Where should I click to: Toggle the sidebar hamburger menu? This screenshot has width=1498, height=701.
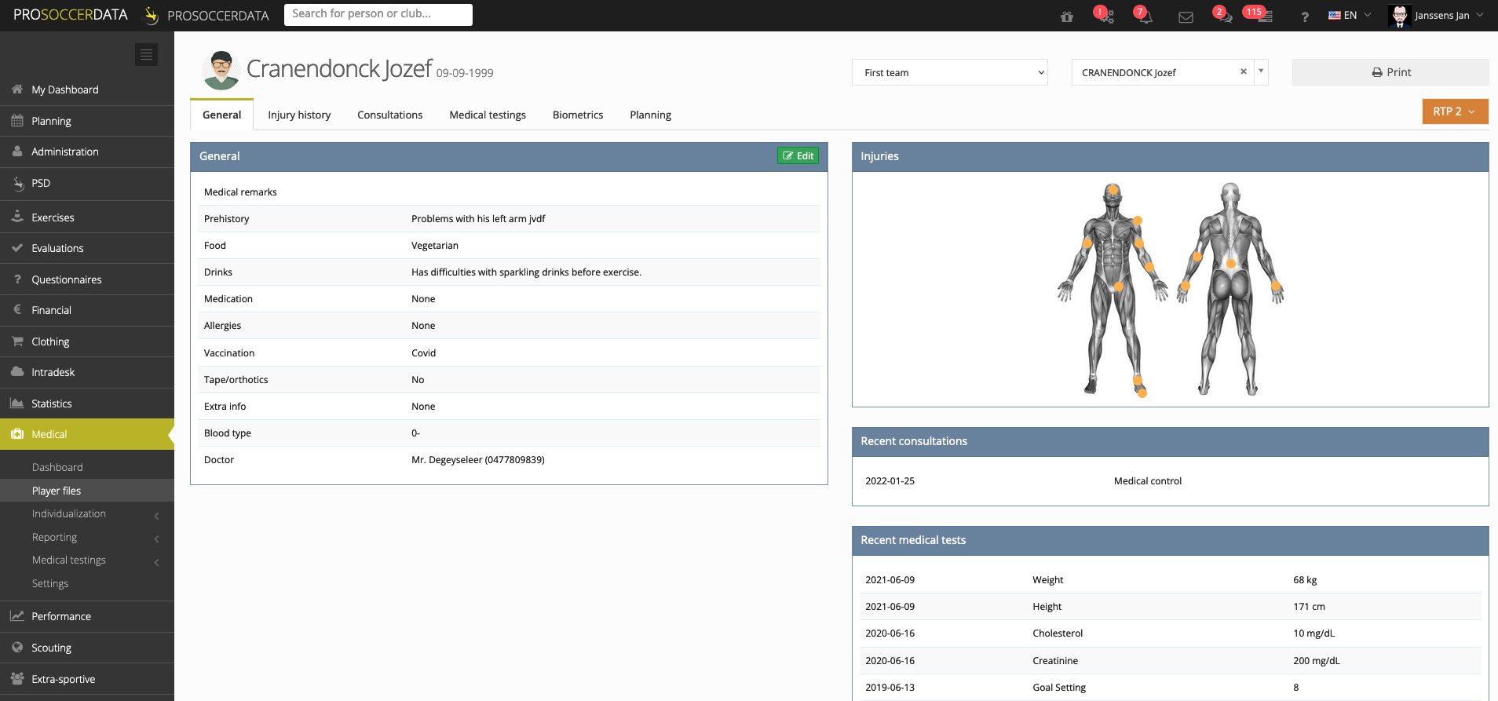(x=146, y=54)
